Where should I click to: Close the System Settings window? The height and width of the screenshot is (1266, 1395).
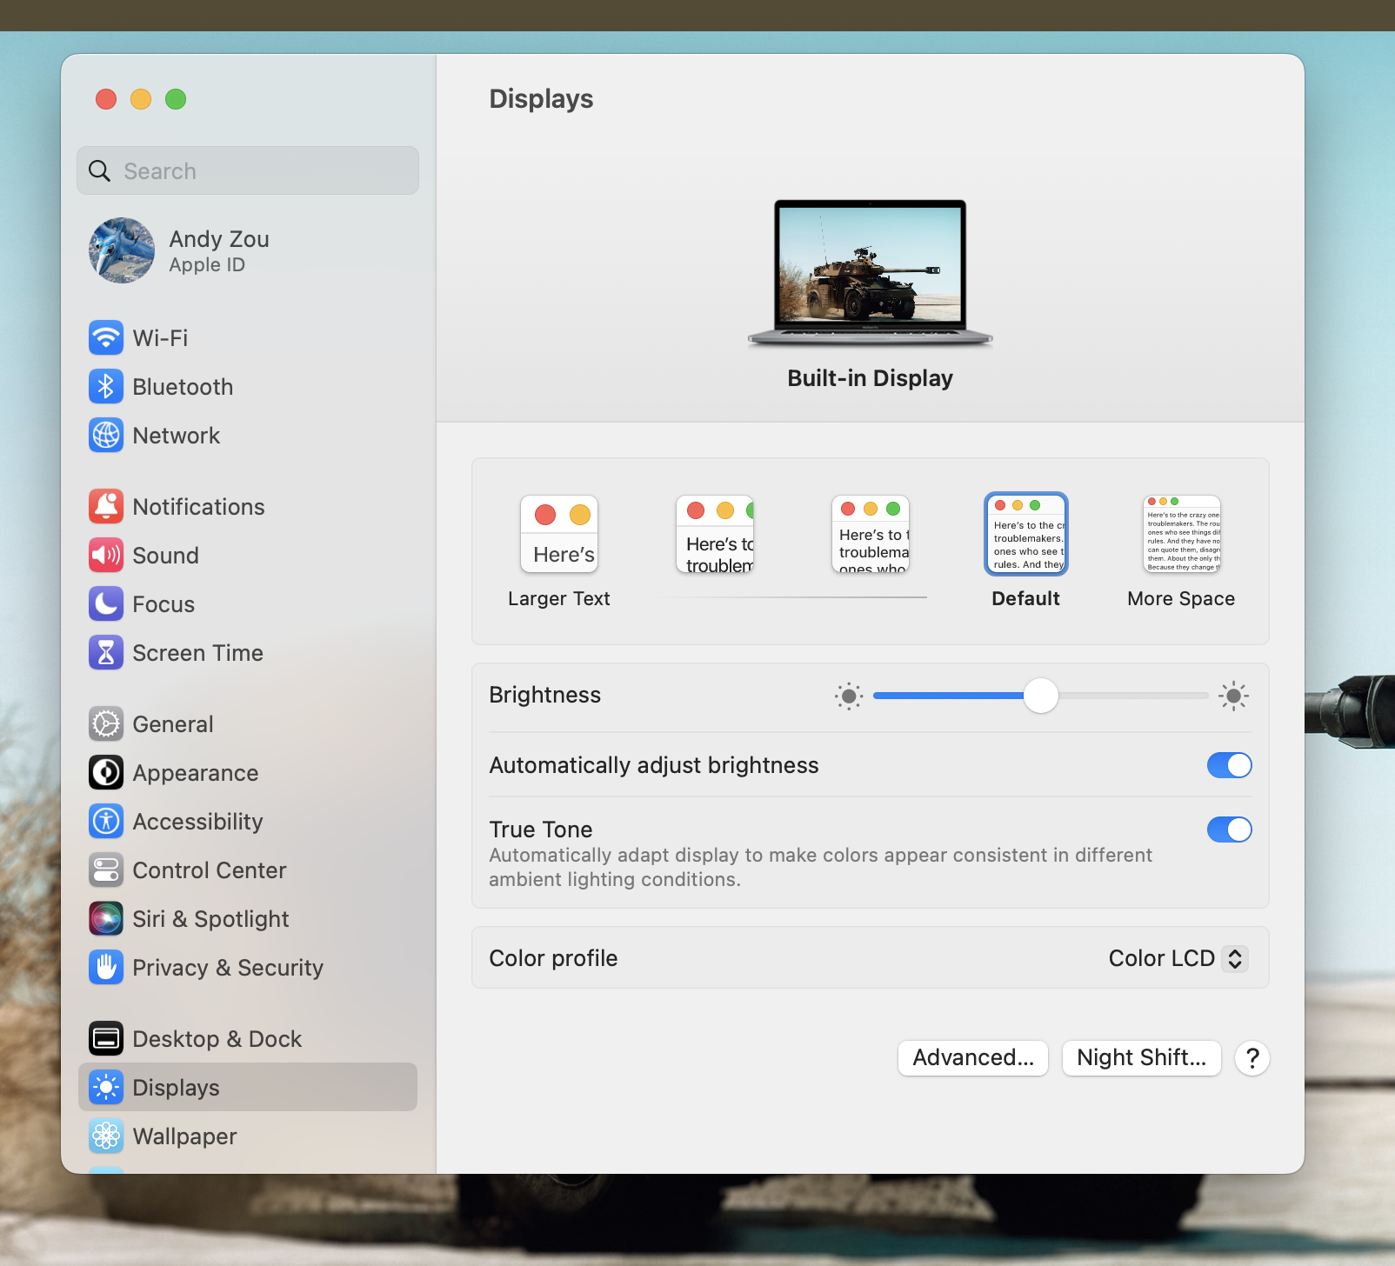pyautogui.click(x=106, y=99)
